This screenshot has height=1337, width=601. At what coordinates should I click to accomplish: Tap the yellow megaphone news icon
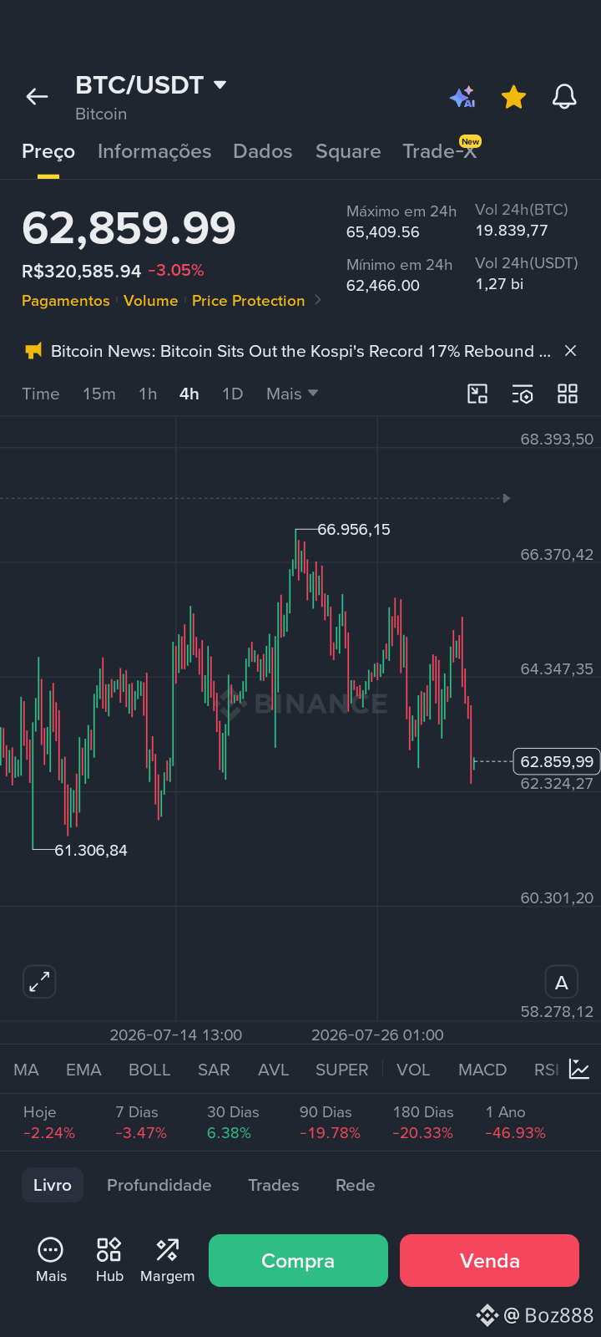(33, 351)
